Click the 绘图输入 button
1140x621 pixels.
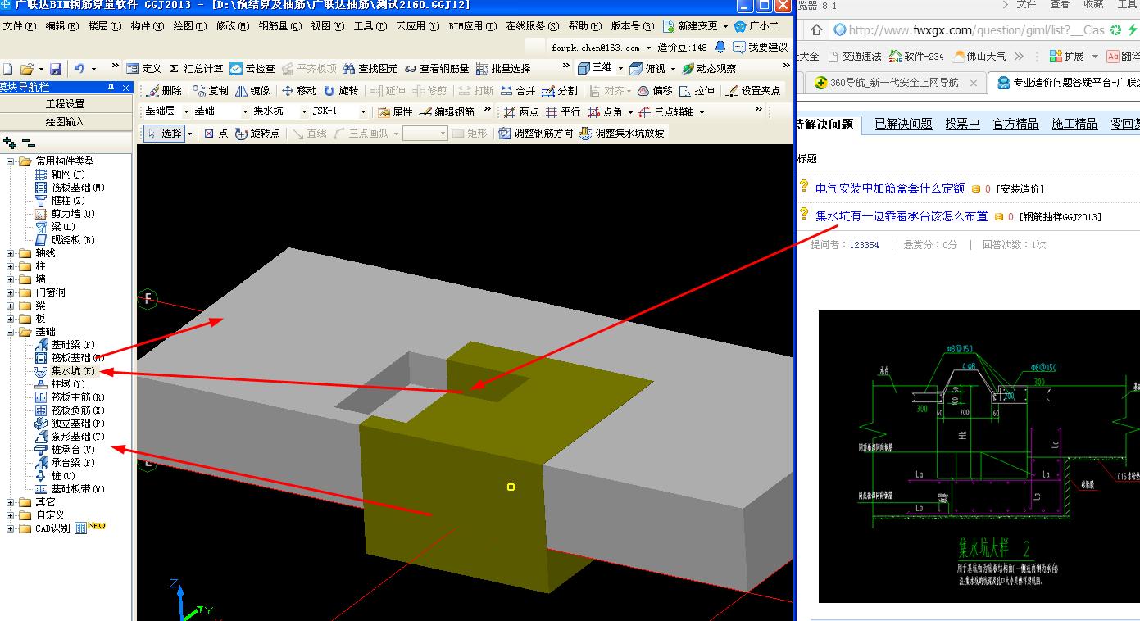(66, 122)
